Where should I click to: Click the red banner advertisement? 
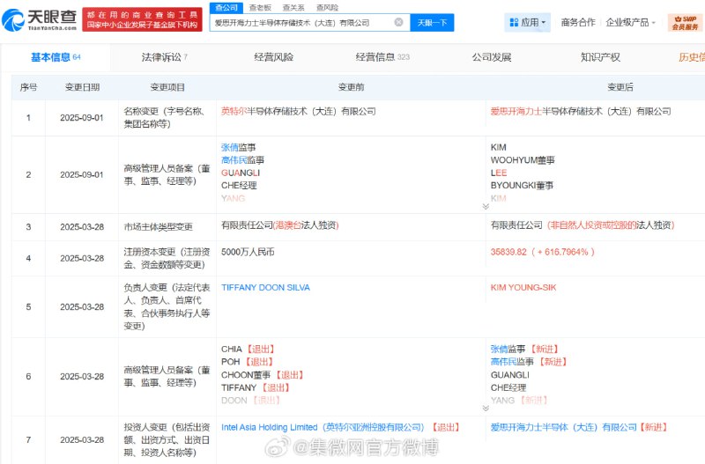click(x=142, y=19)
